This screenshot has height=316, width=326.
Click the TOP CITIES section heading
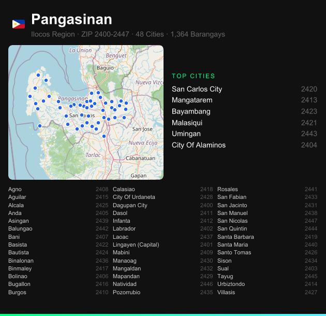(x=194, y=76)
